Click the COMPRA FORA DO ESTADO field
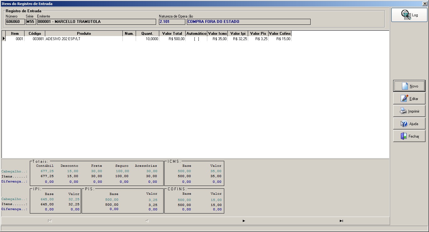429x232 pixels. click(x=248, y=22)
